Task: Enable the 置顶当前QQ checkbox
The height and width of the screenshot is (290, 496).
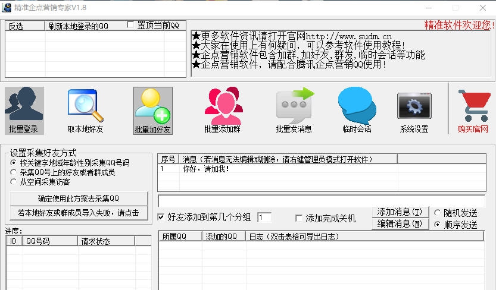Action: 130,24
